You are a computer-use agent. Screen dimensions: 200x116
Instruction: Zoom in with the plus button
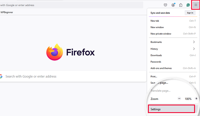click(196, 99)
